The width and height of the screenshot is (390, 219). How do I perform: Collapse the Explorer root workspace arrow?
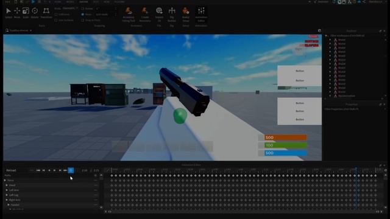326,36
